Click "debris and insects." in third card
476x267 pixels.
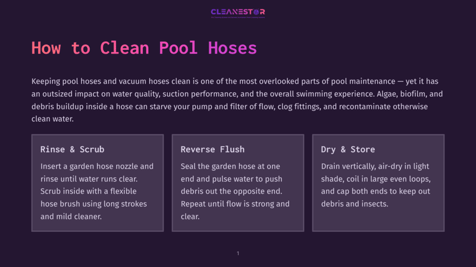tap(355, 204)
